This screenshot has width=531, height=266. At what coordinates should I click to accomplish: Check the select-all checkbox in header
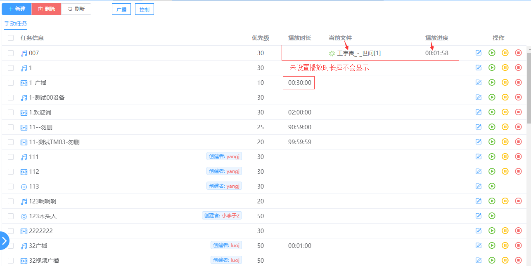[11, 38]
